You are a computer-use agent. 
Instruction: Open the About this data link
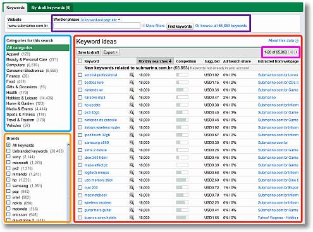tap(281, 40)
